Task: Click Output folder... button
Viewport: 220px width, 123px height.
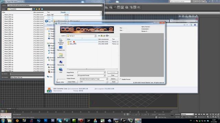Action: (x=72, y=82)
